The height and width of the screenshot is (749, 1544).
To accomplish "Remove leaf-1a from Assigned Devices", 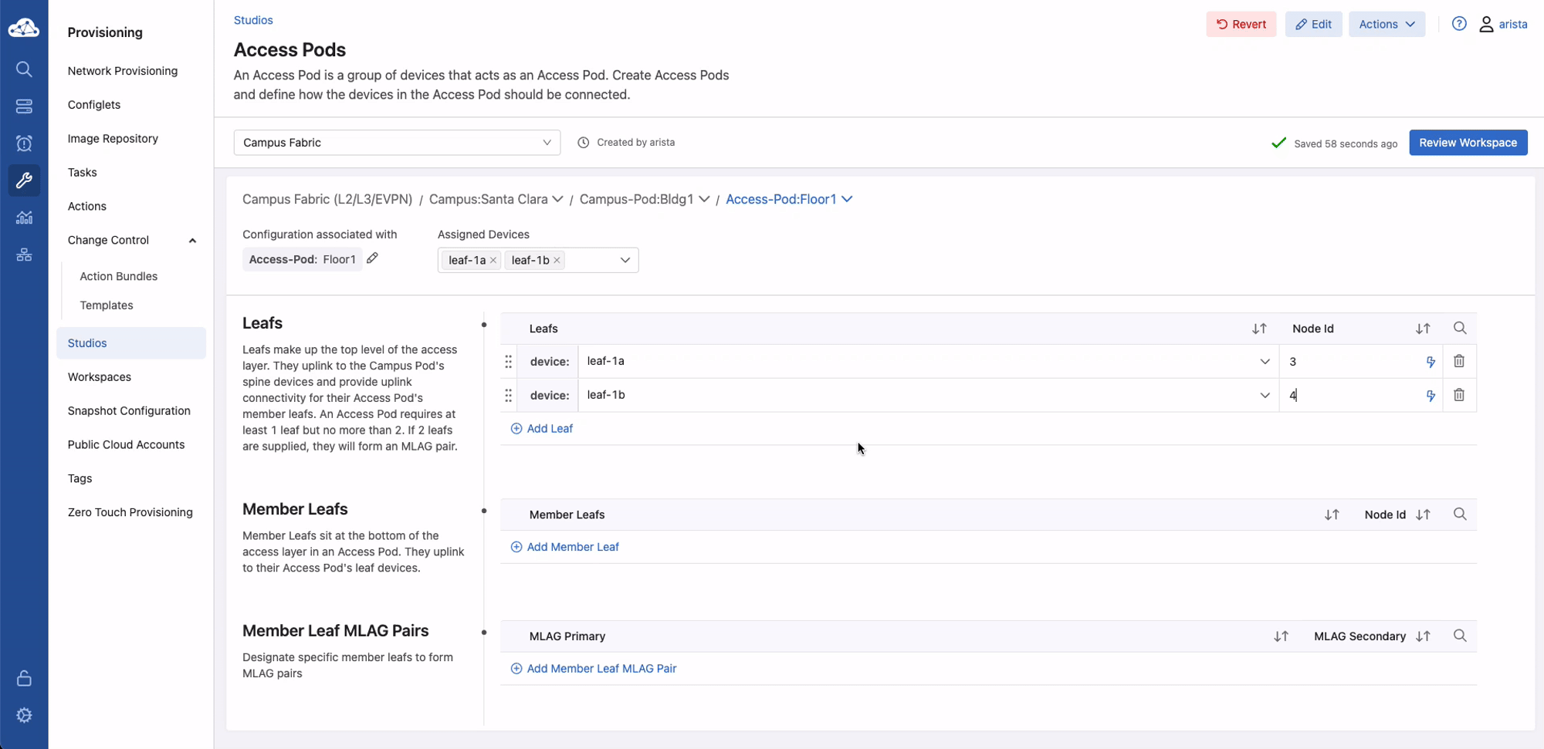I will (493, 261).
